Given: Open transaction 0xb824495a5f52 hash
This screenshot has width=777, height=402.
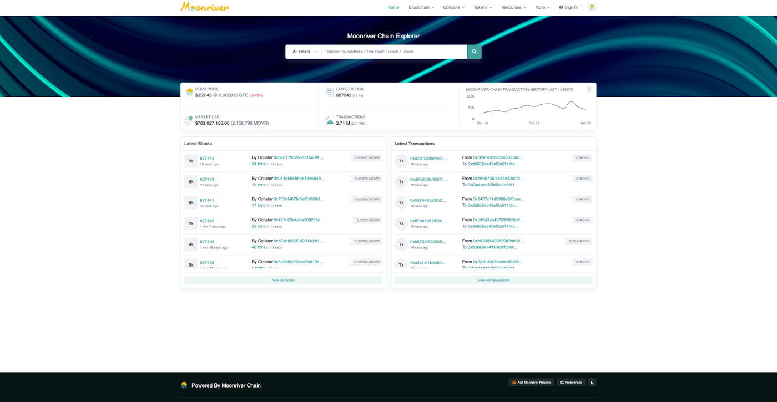Looking at the screenshot, I should pyautogui.click(x=428, y=200).
